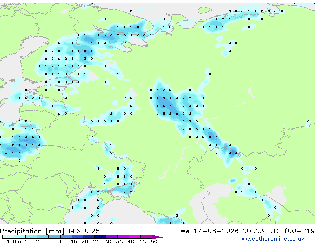Select the 5–10 mm legend swatch
The width and height of the screenshot is (315, 243).
point(54,237)
